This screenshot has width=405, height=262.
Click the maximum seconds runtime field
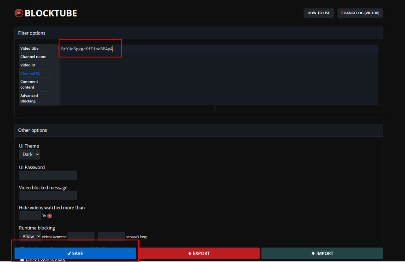point(111,236)
